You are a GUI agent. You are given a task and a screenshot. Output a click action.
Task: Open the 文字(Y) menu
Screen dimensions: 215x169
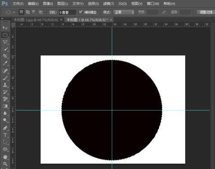[78, 3]
